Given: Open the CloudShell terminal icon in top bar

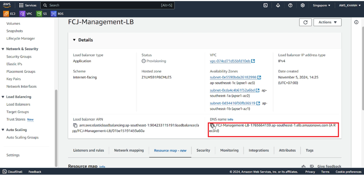Looking at the screenshot, I should pyautogui.click(x=265, y=5).
